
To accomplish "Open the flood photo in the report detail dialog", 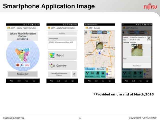I will [x=137, y=50].
